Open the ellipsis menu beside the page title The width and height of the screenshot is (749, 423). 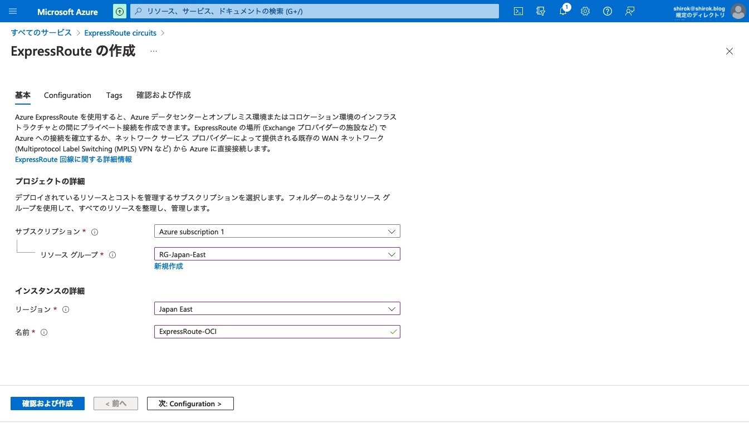[x=154, y=51]
